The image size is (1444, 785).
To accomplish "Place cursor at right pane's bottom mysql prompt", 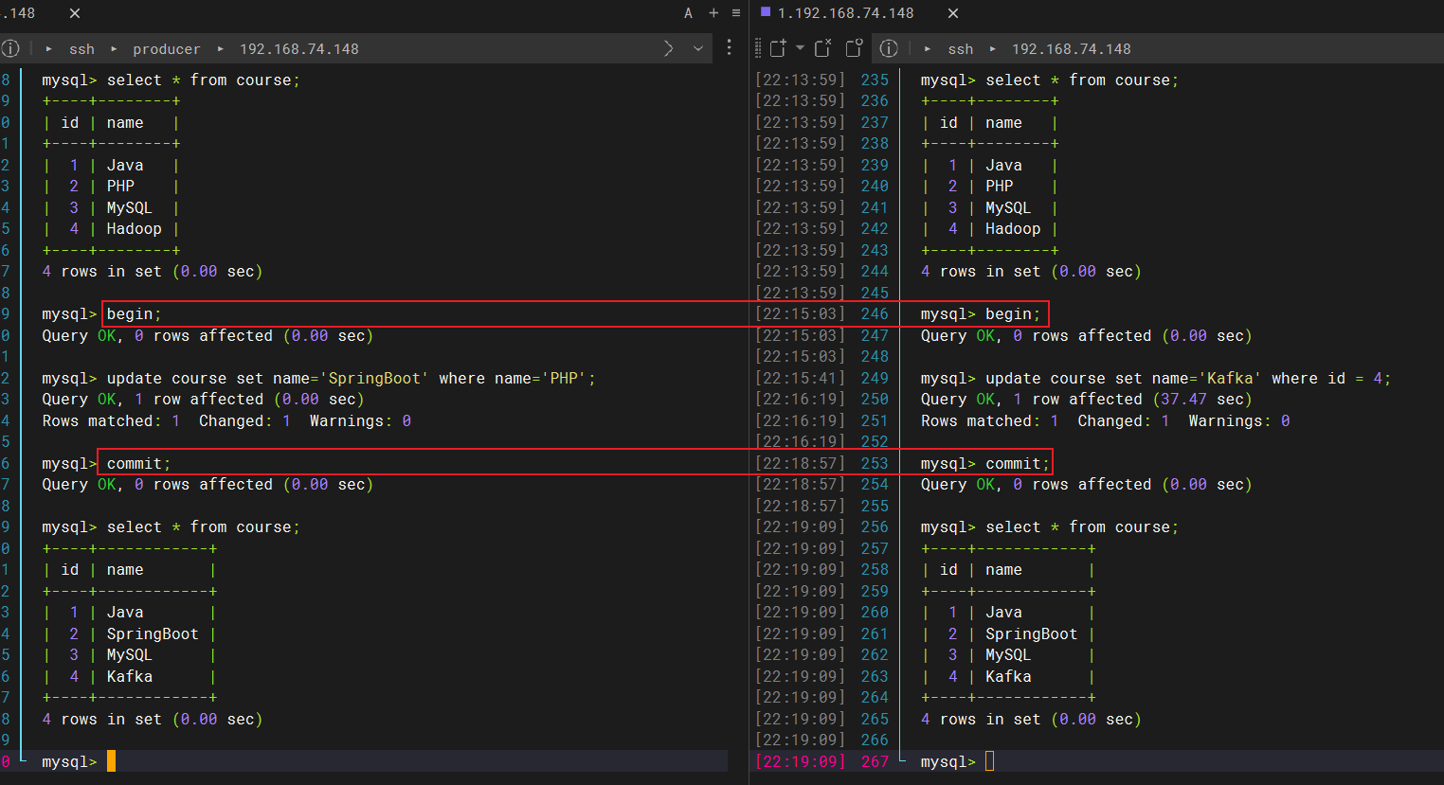I will pyautogui.click(x=989, y=761).
